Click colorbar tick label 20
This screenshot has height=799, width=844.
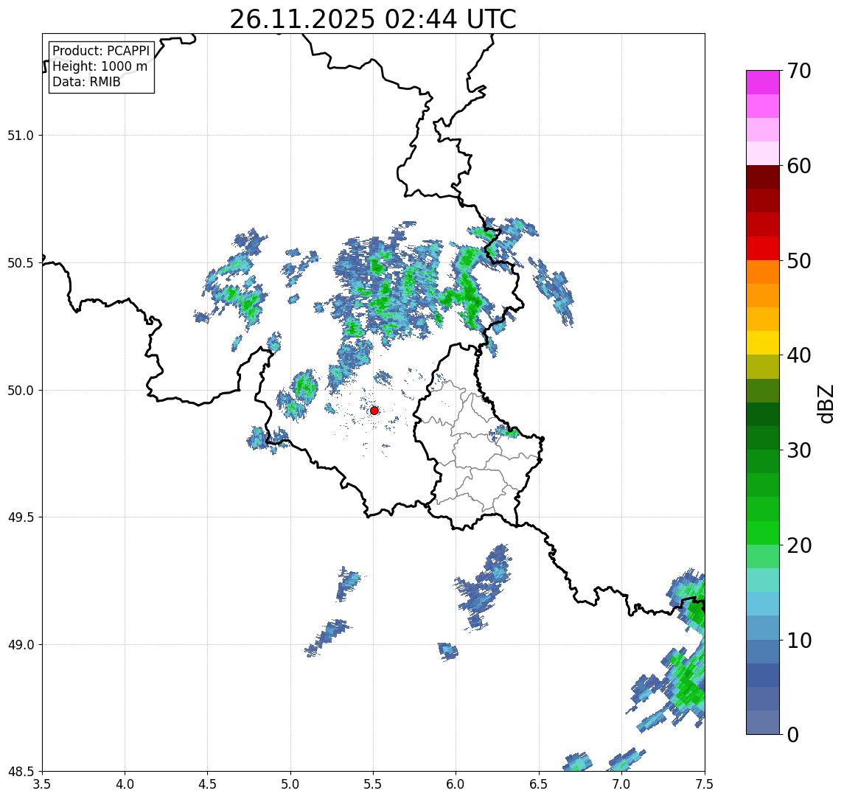point(799,545)
